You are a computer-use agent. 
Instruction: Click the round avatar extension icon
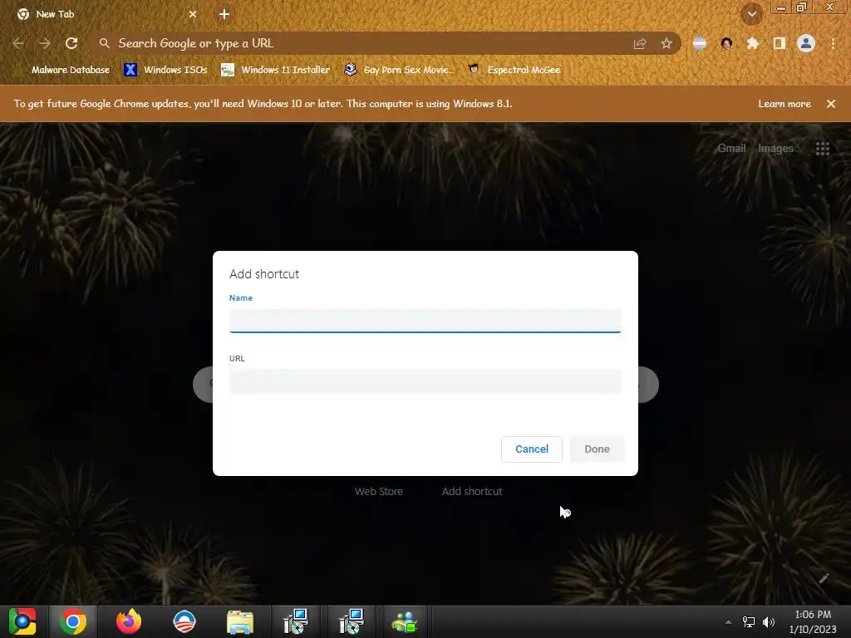pos(726,43)
